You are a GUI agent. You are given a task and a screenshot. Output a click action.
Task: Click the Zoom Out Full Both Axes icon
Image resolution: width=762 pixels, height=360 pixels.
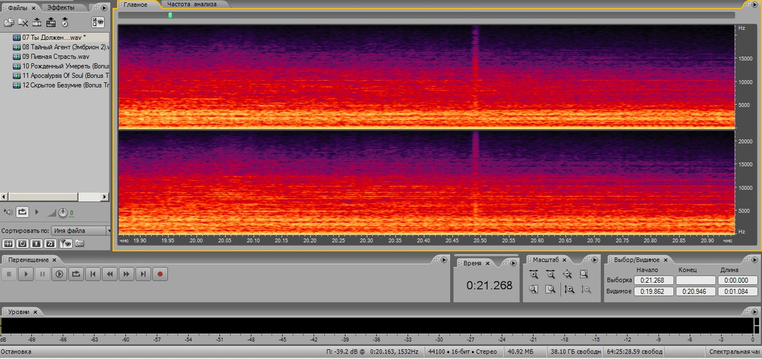[567, 274]
